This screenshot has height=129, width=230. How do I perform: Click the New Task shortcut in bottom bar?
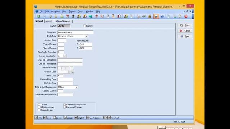coord(111,118)
